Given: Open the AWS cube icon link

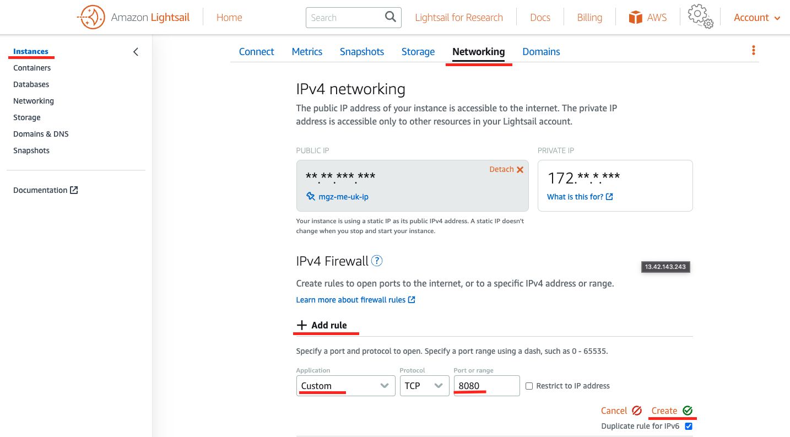Looking at the screenshot, I should coord(636,18).
